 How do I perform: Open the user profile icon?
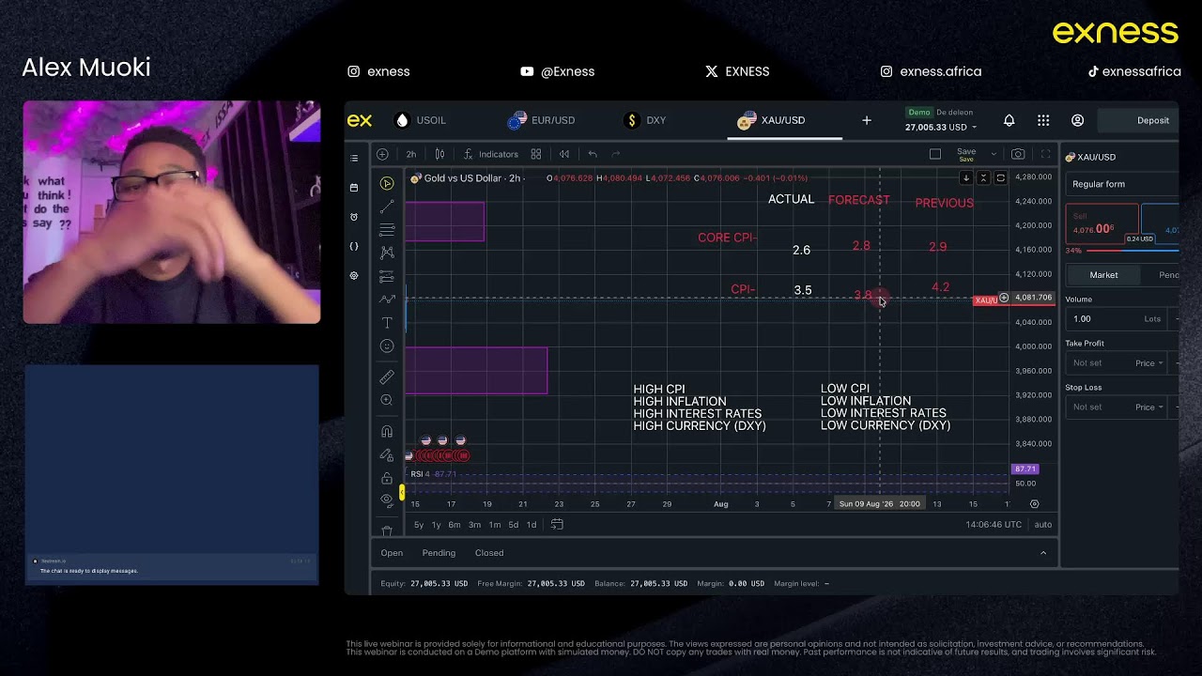coord(1077,120)
